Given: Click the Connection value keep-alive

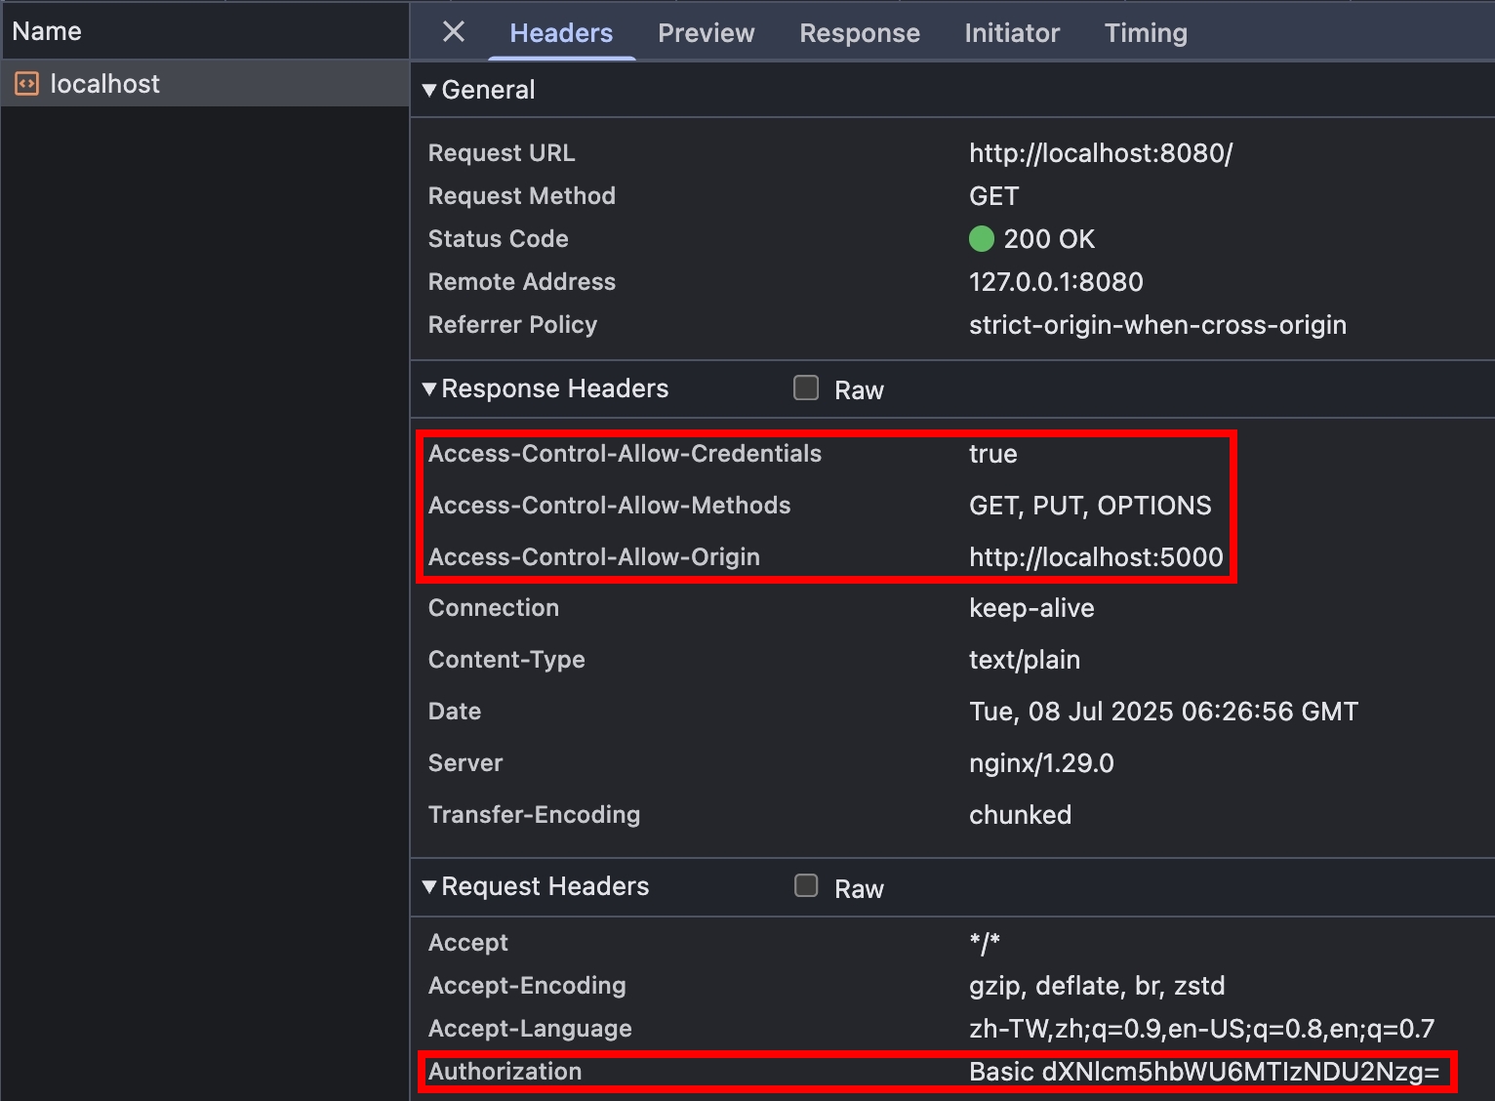Looking at the screenshot, I should tap(1031, 608).
